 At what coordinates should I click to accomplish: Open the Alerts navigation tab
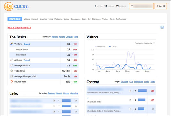pyautogui.click(x=112, y=19)
